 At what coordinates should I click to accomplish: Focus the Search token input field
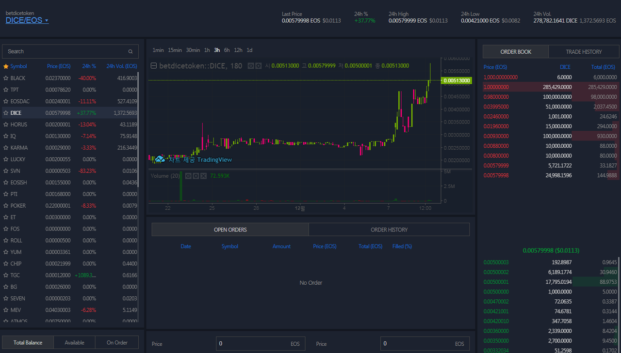tap(70, 51)
